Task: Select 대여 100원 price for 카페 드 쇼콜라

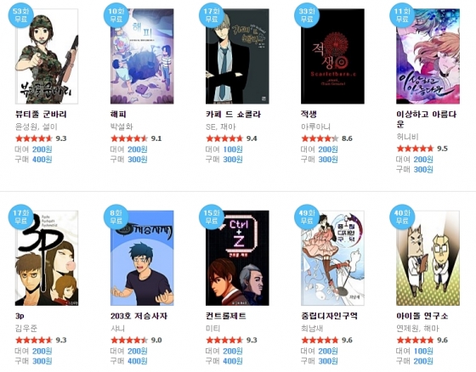Action: (224, 149)
